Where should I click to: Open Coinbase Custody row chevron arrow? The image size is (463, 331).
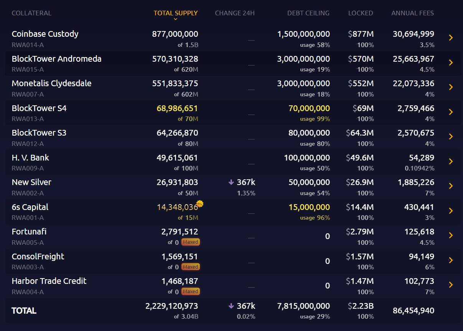[x=451, y=38]
